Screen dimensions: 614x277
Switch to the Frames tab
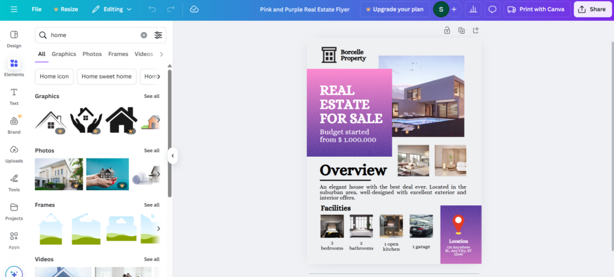[118, 54]
